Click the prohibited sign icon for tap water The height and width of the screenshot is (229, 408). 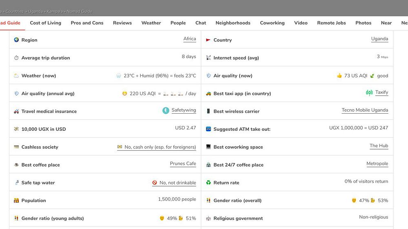[155, 183]
